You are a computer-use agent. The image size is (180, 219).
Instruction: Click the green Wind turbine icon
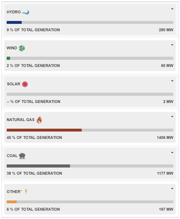(22, 48)
